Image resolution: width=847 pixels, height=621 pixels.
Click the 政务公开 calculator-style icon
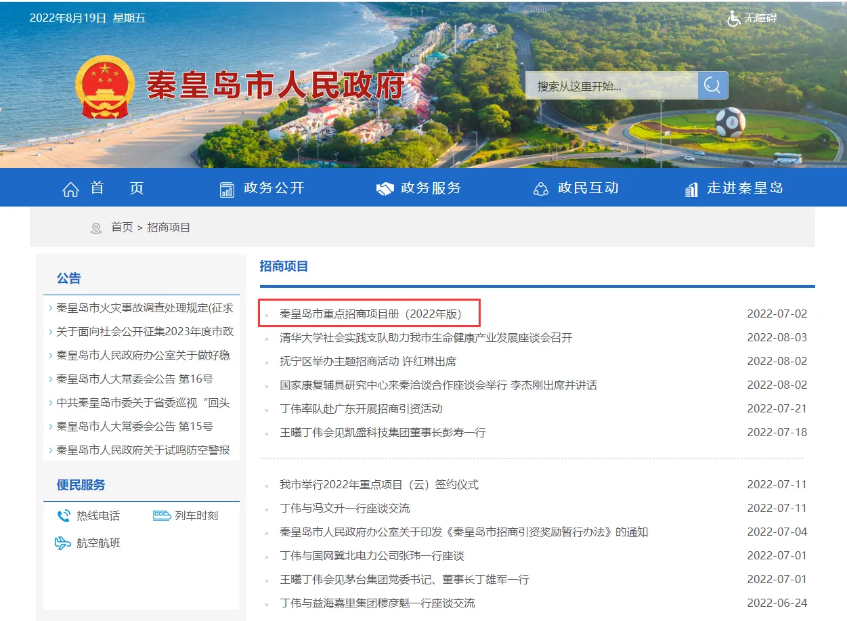click(x=227, y=189)
